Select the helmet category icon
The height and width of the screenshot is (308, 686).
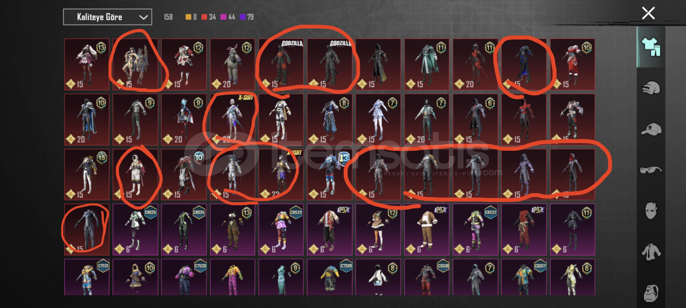(651, 88)
